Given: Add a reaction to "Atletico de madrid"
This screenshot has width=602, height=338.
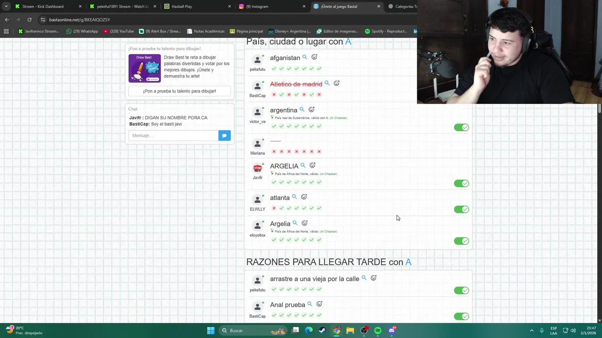Looking at the screenshot, I should point(336,84).
